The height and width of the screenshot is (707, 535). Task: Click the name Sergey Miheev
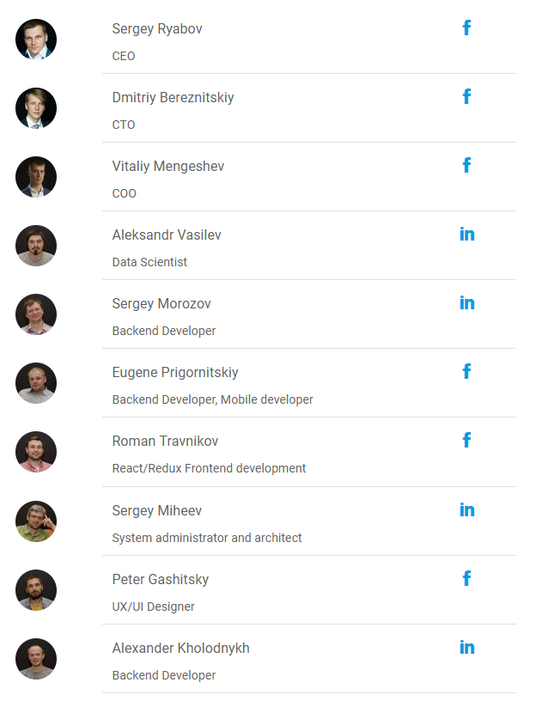coord(157,511)
